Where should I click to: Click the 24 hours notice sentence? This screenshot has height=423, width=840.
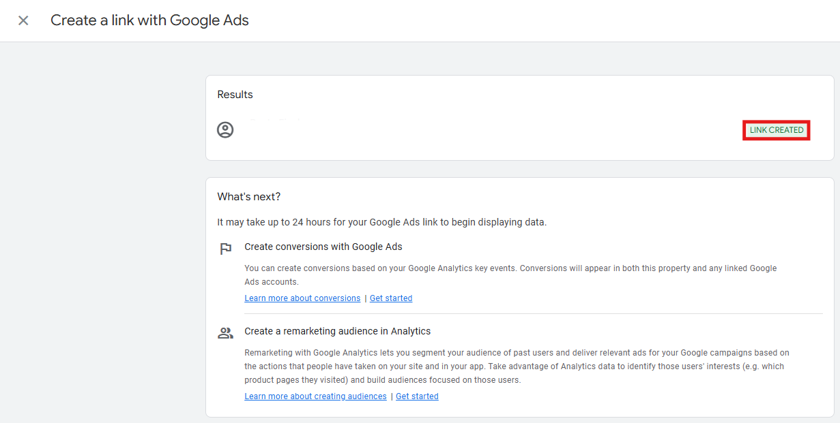pos(382,222)
